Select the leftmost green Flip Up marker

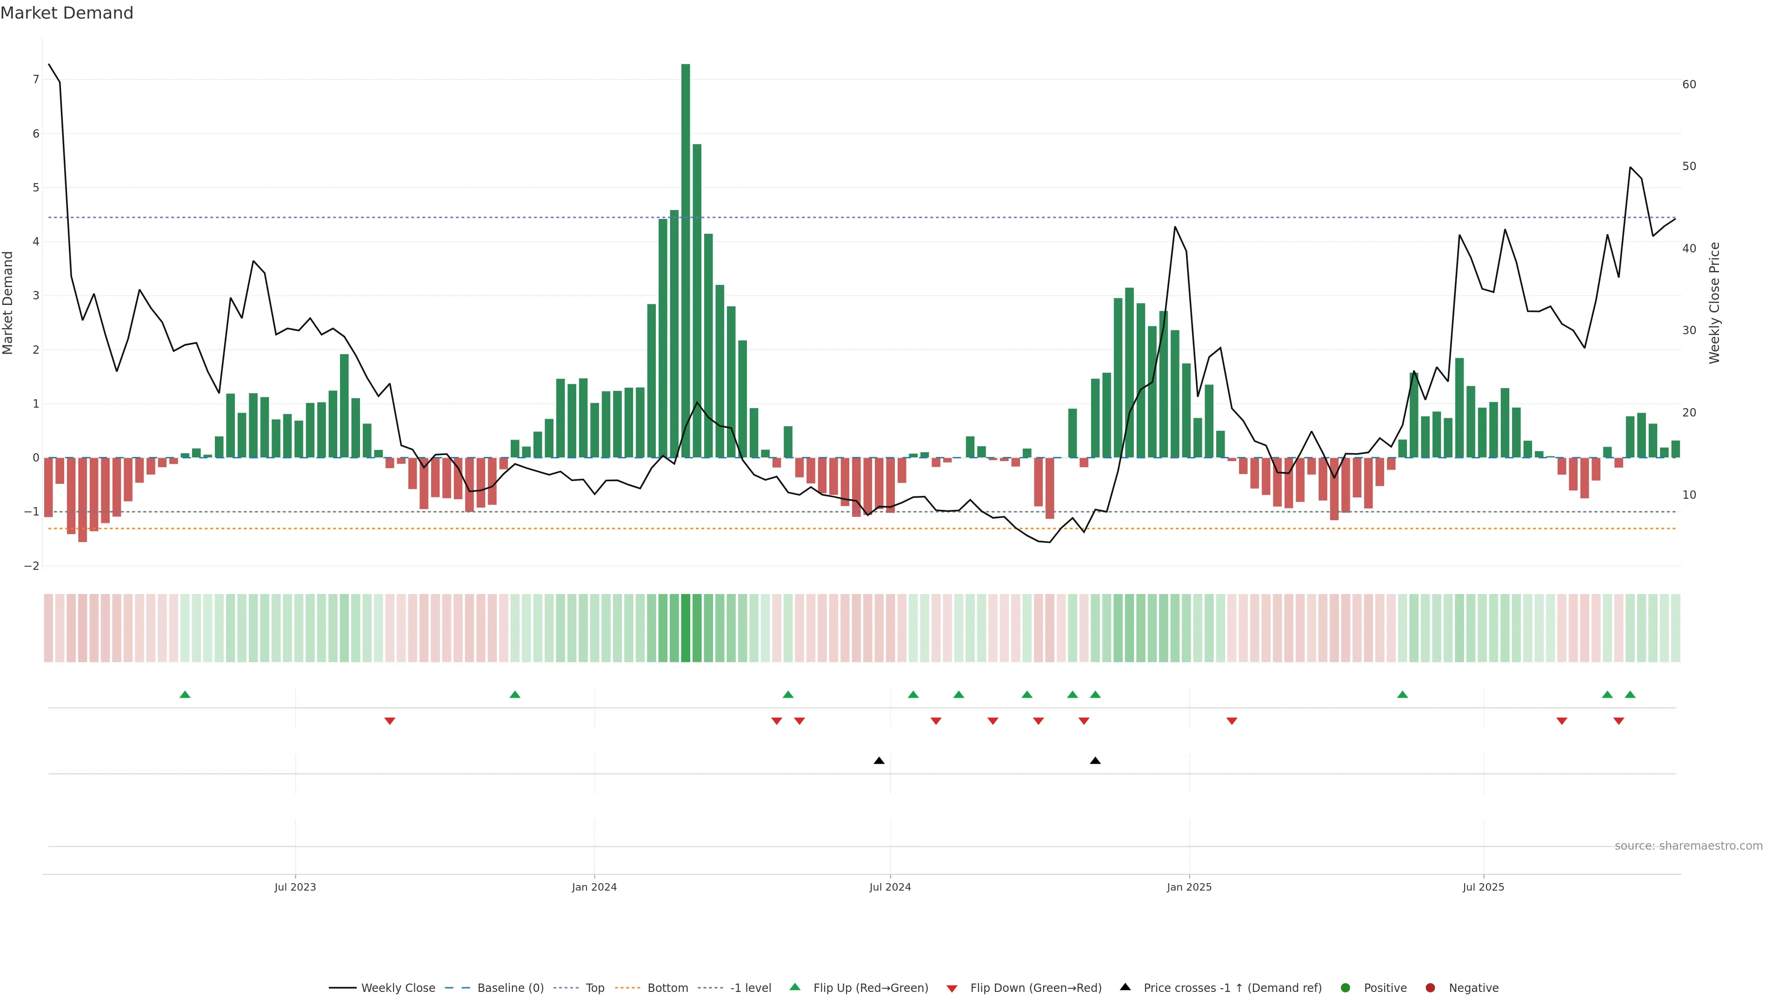tap(185, 694)
